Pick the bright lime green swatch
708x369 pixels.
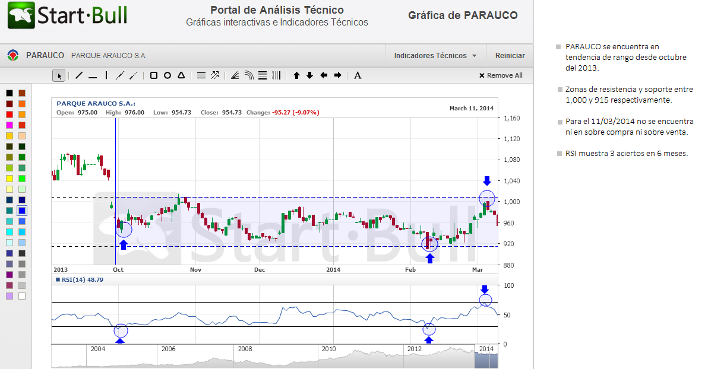pyautogui.click(x=21, y=179)
